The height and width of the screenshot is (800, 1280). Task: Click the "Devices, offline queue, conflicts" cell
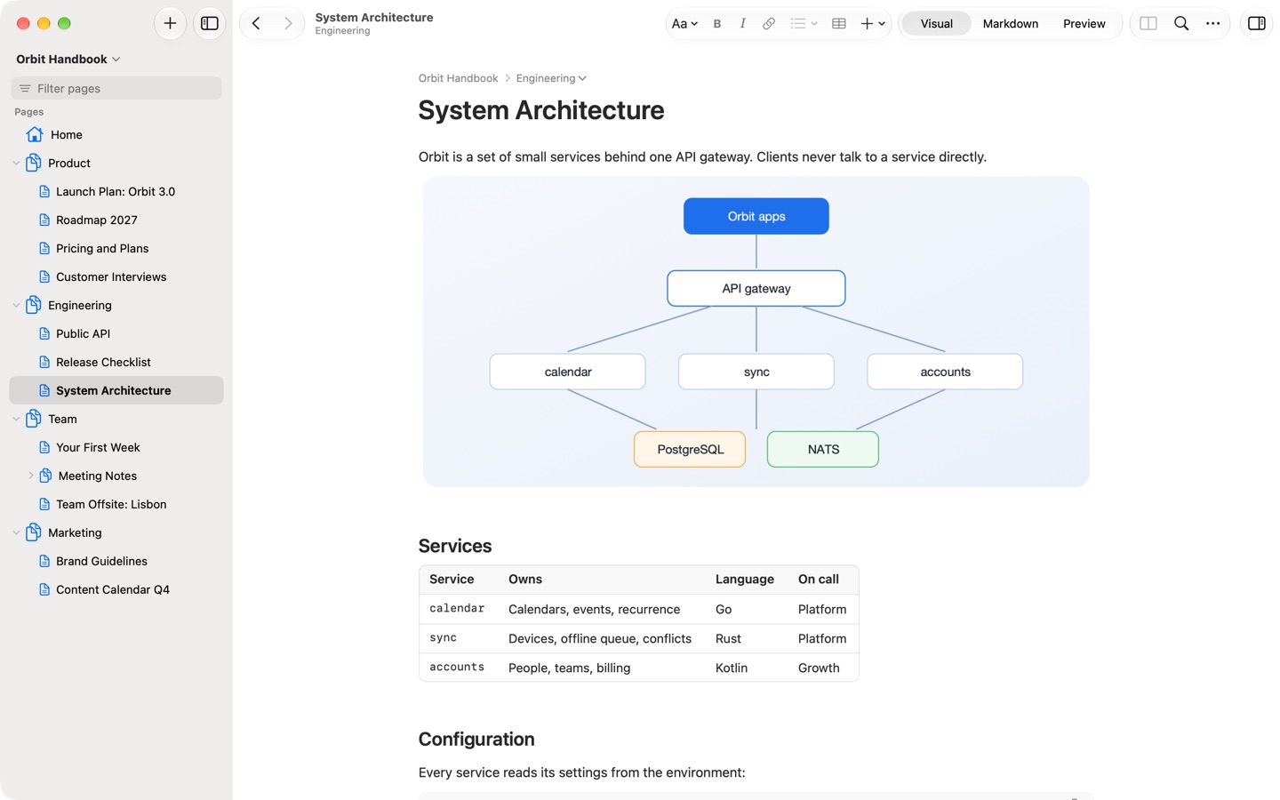click(x=600, y=638)
